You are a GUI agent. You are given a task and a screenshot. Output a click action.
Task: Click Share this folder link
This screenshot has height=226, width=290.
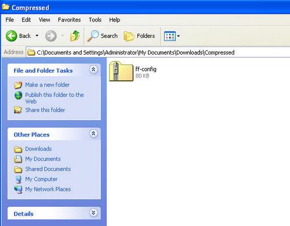(x=45, y=110)
